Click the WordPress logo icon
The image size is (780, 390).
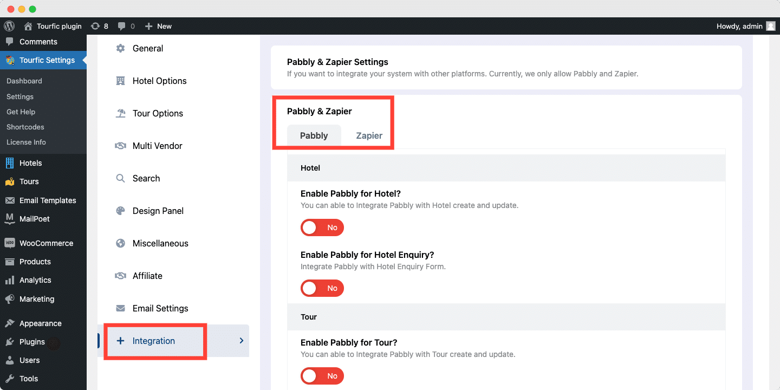click(9, 26)
